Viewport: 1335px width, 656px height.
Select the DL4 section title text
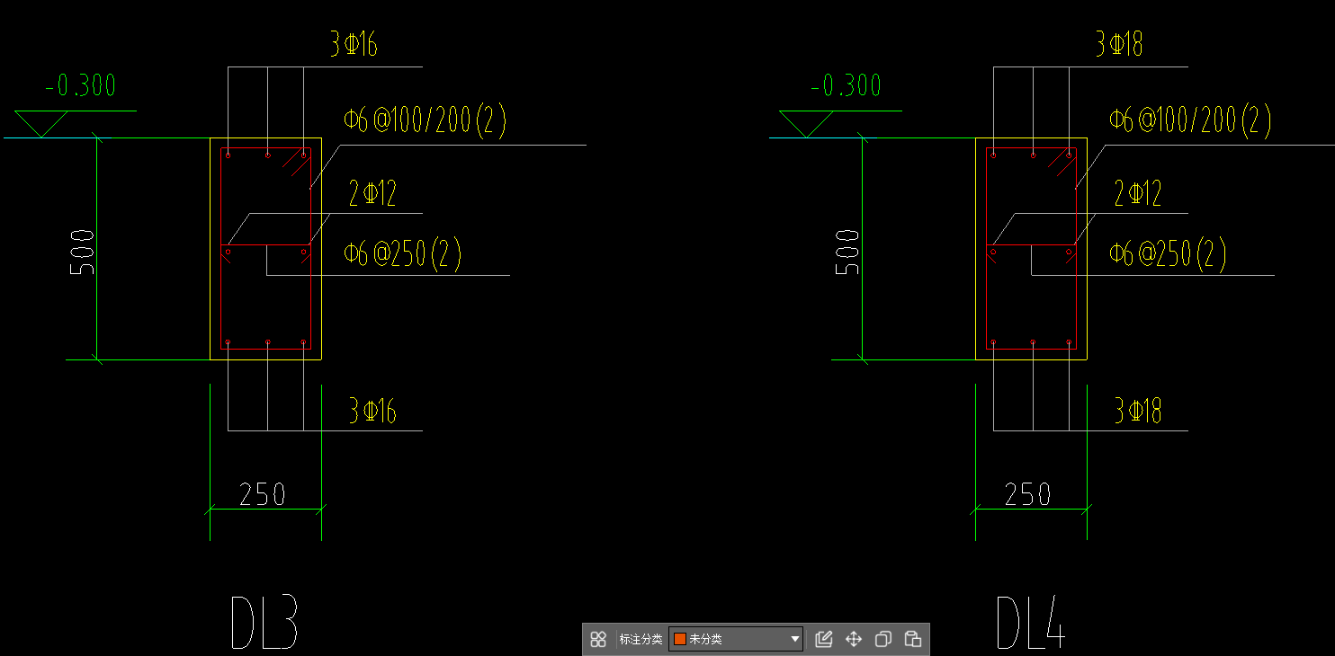click(x=1031, y=622)
